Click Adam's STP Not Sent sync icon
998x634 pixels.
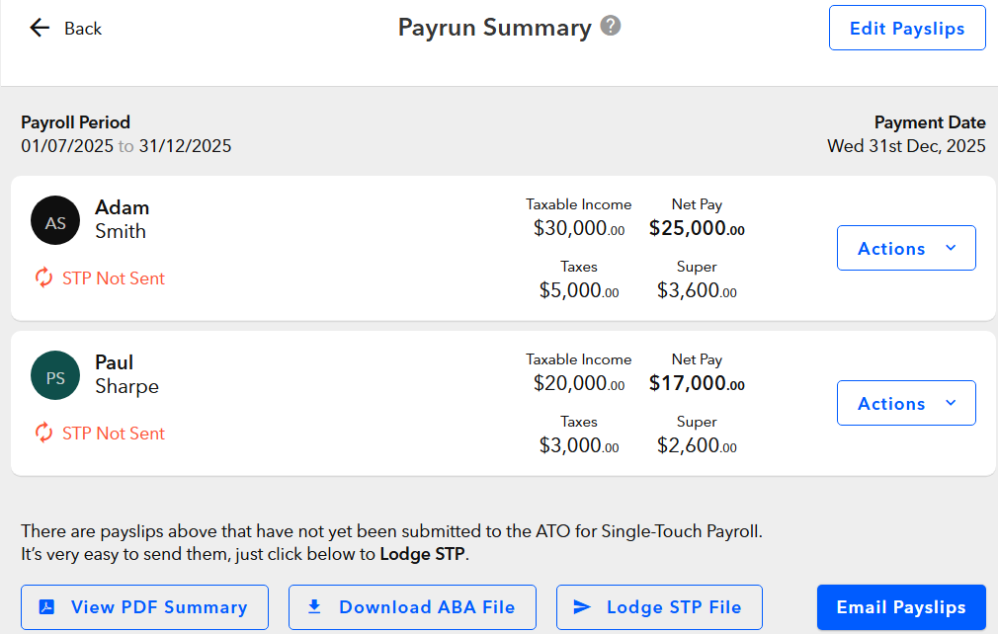(x=43, y=278)
